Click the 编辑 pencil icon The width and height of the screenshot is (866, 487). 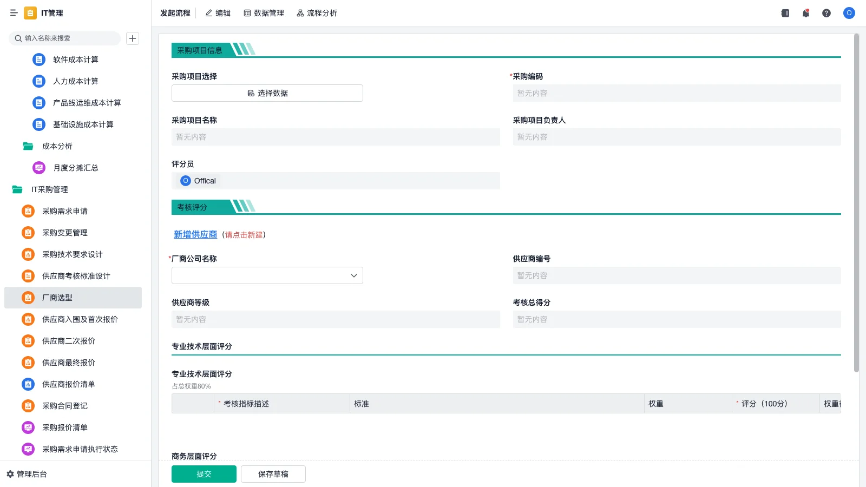point(207,13)
